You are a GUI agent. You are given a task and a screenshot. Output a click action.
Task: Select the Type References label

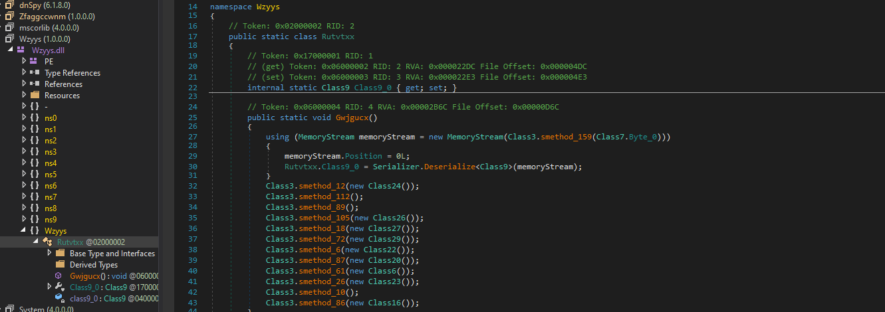[72, 73]
